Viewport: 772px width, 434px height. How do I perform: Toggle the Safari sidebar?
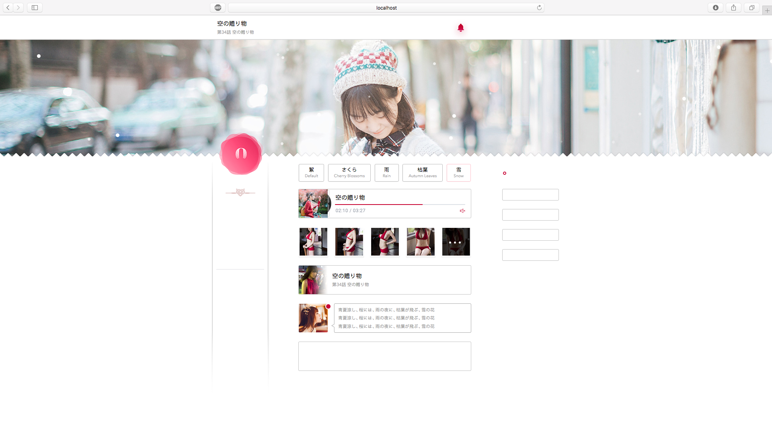tap(35, 8)
